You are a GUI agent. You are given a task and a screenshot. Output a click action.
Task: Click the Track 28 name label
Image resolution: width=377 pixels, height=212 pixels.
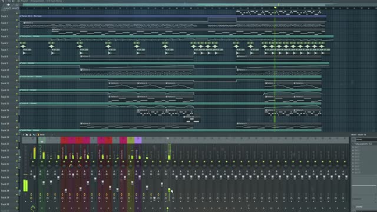click(x=5, y=191)
